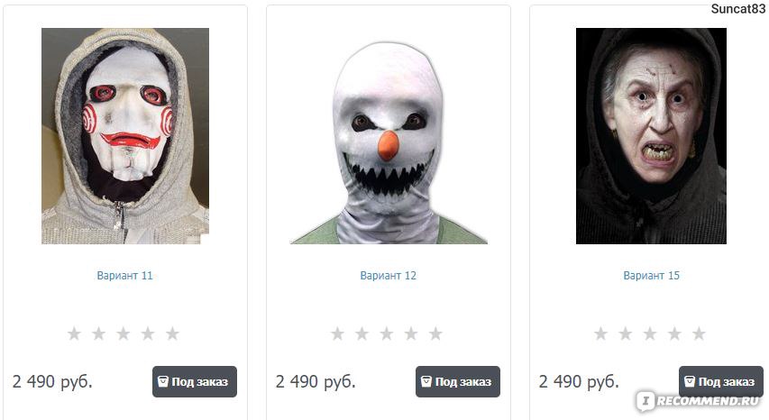Screen dimensions: 769x420
Task: Click first rating star under Вариант 12
Action: 337,333
